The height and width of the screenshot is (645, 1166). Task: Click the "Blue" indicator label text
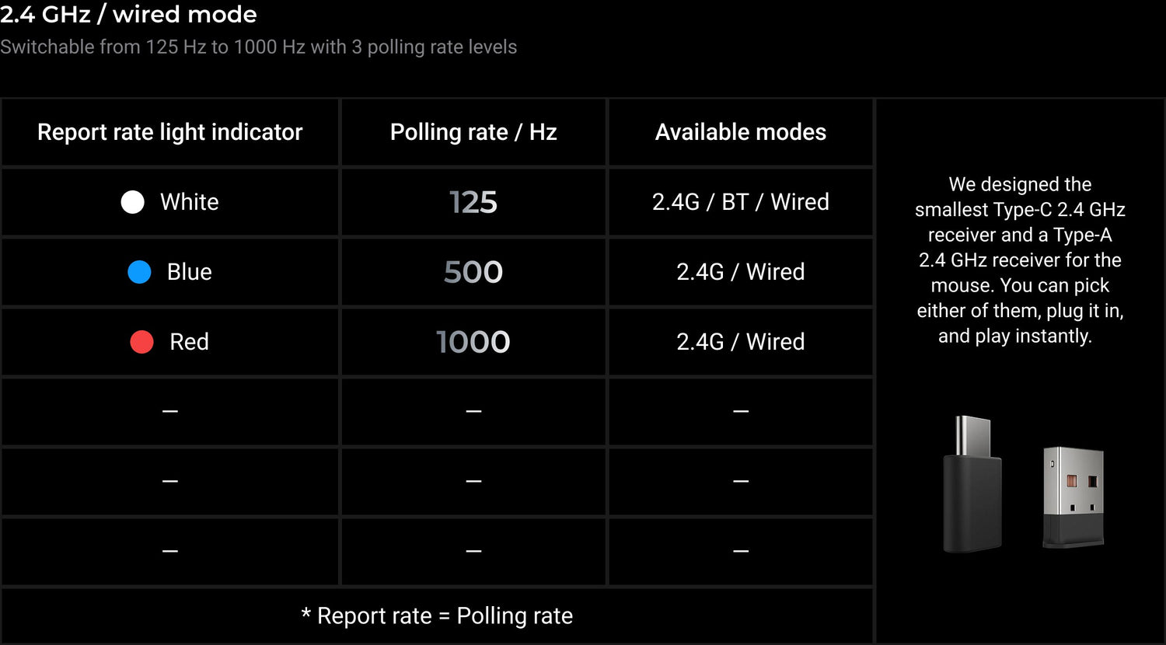point(189,272)
